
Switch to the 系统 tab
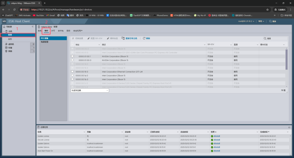tap(40, 31)
